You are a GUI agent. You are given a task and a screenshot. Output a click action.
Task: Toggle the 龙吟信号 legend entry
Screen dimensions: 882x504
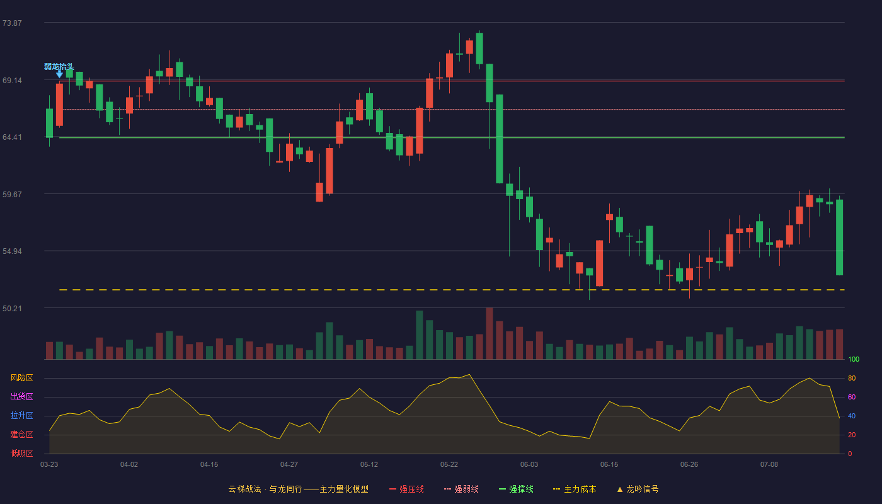click(x=638, y=489)
